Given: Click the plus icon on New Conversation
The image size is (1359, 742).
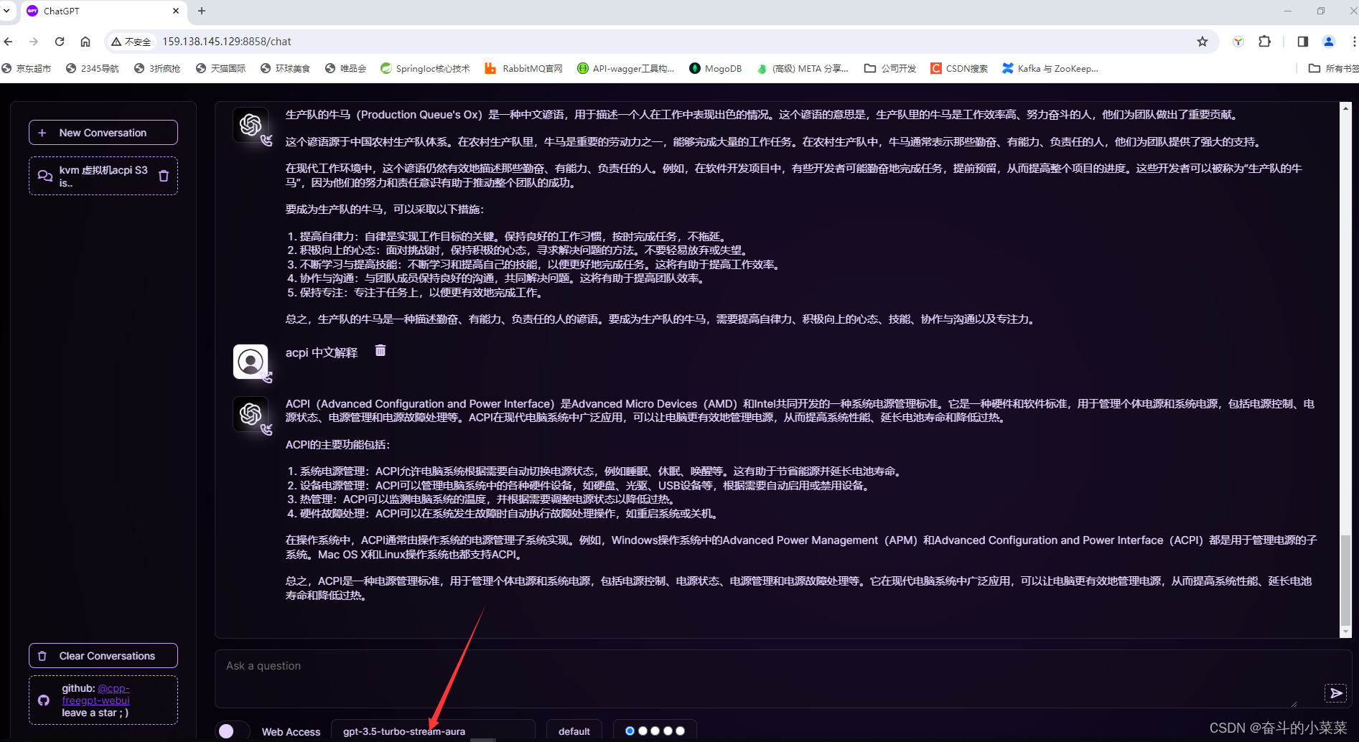Looking at the screenshot, I should 42,132.
